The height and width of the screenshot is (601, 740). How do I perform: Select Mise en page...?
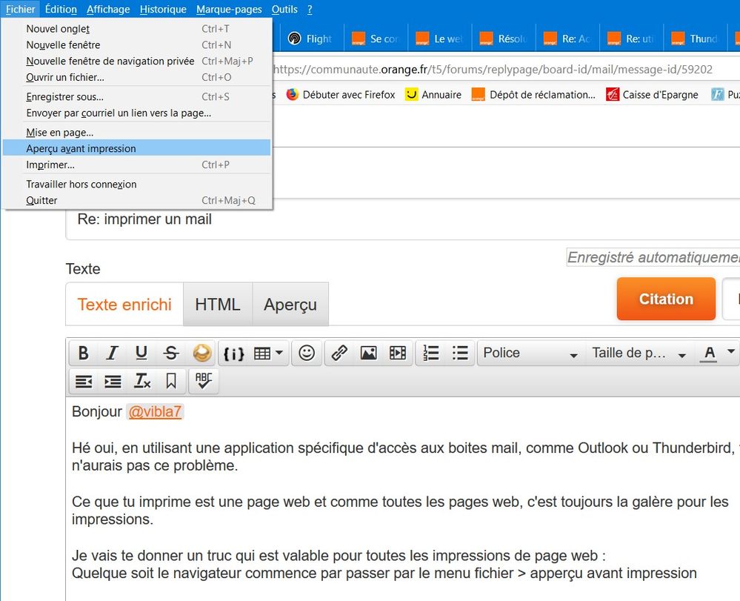(137, 133)
